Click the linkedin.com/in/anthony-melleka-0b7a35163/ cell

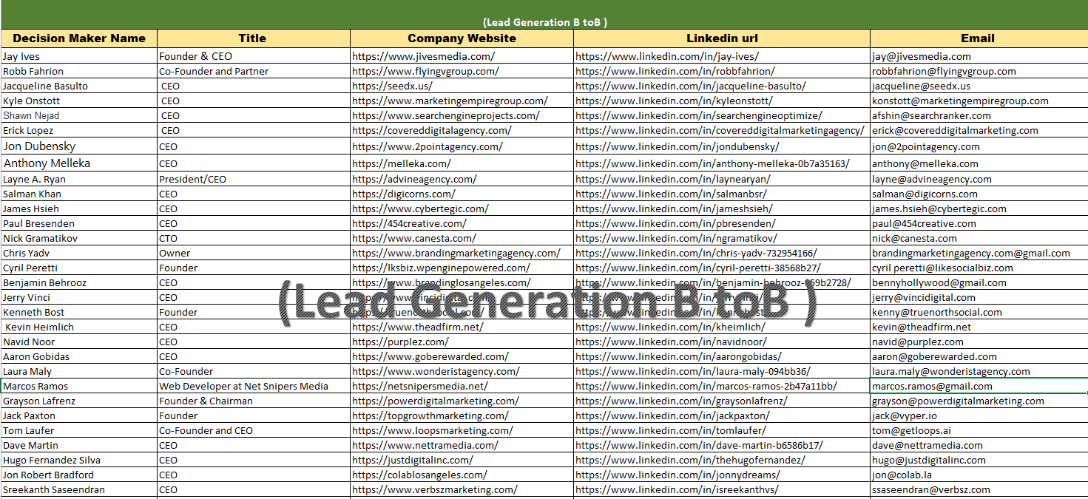(x=722, y=163)
